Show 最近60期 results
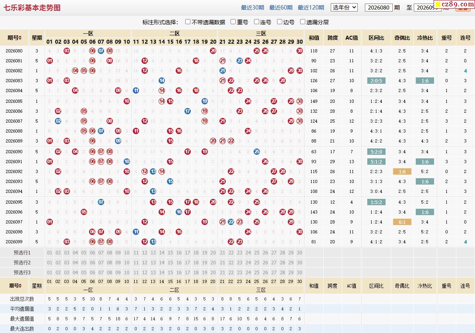 tap(281, 8)
